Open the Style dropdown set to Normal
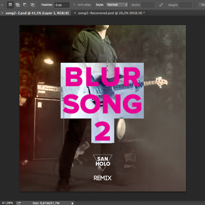 [x=117, y=5]
